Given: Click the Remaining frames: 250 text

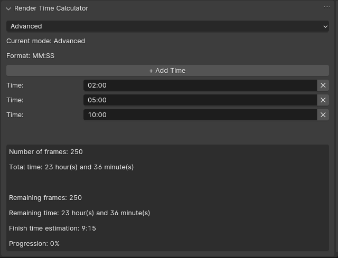Looking at the screenshot, I should (x=45, y=198).
